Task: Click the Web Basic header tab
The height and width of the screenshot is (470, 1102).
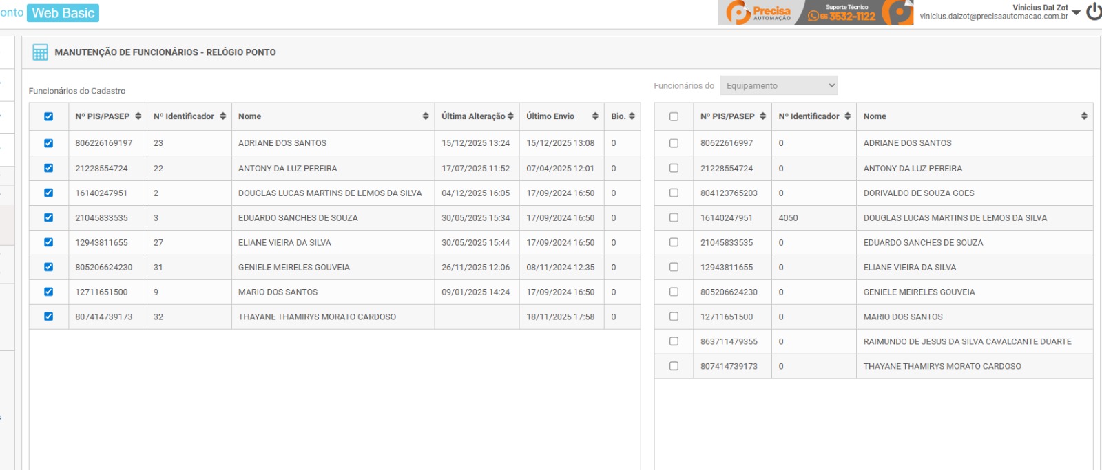Action: pos(63,13)
